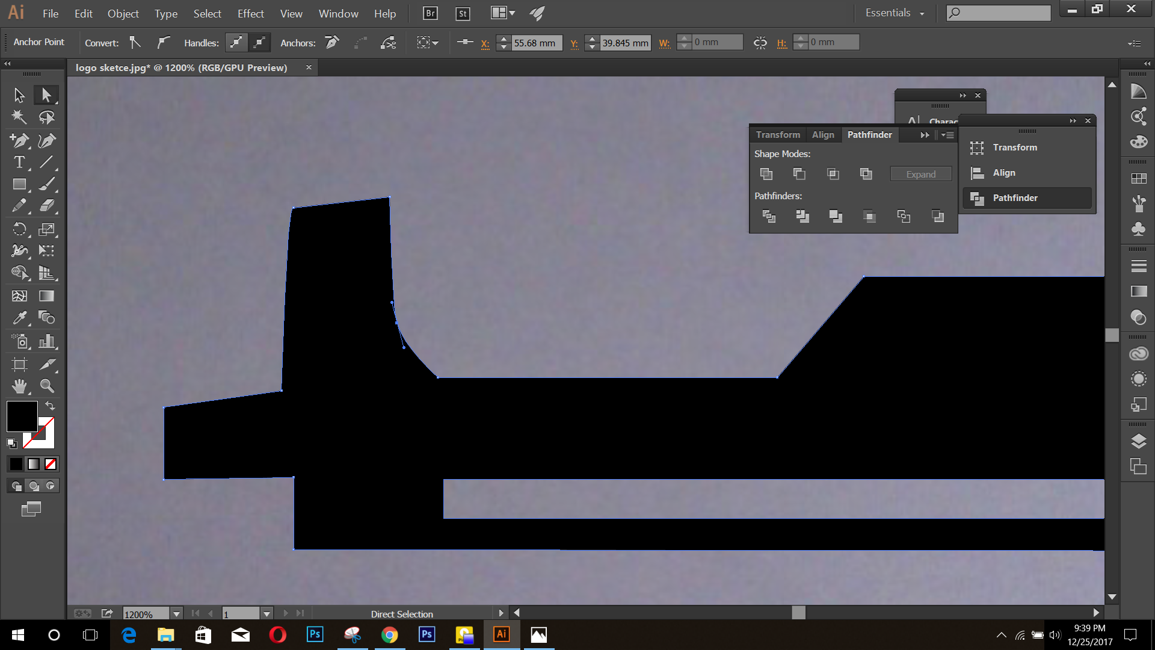This screenshot has height=650, width=1155.
Task: Open Arrange Documents dropdown
Action: 503,13
